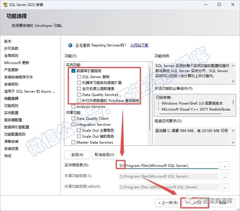240x211 pixels.
Task: Open the 从网站下载 link
Action: (139, 45)
